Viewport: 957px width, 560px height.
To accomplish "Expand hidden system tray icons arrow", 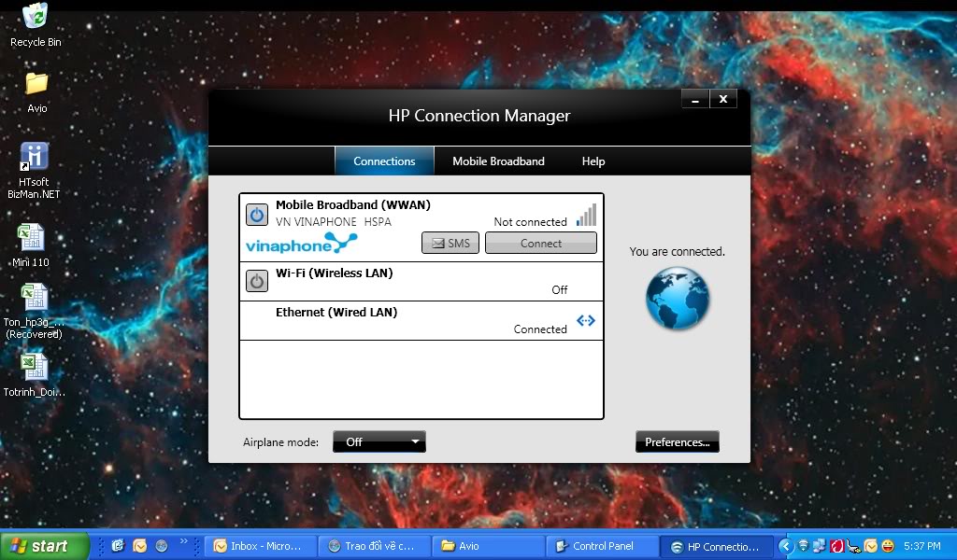I will point(785,546).
